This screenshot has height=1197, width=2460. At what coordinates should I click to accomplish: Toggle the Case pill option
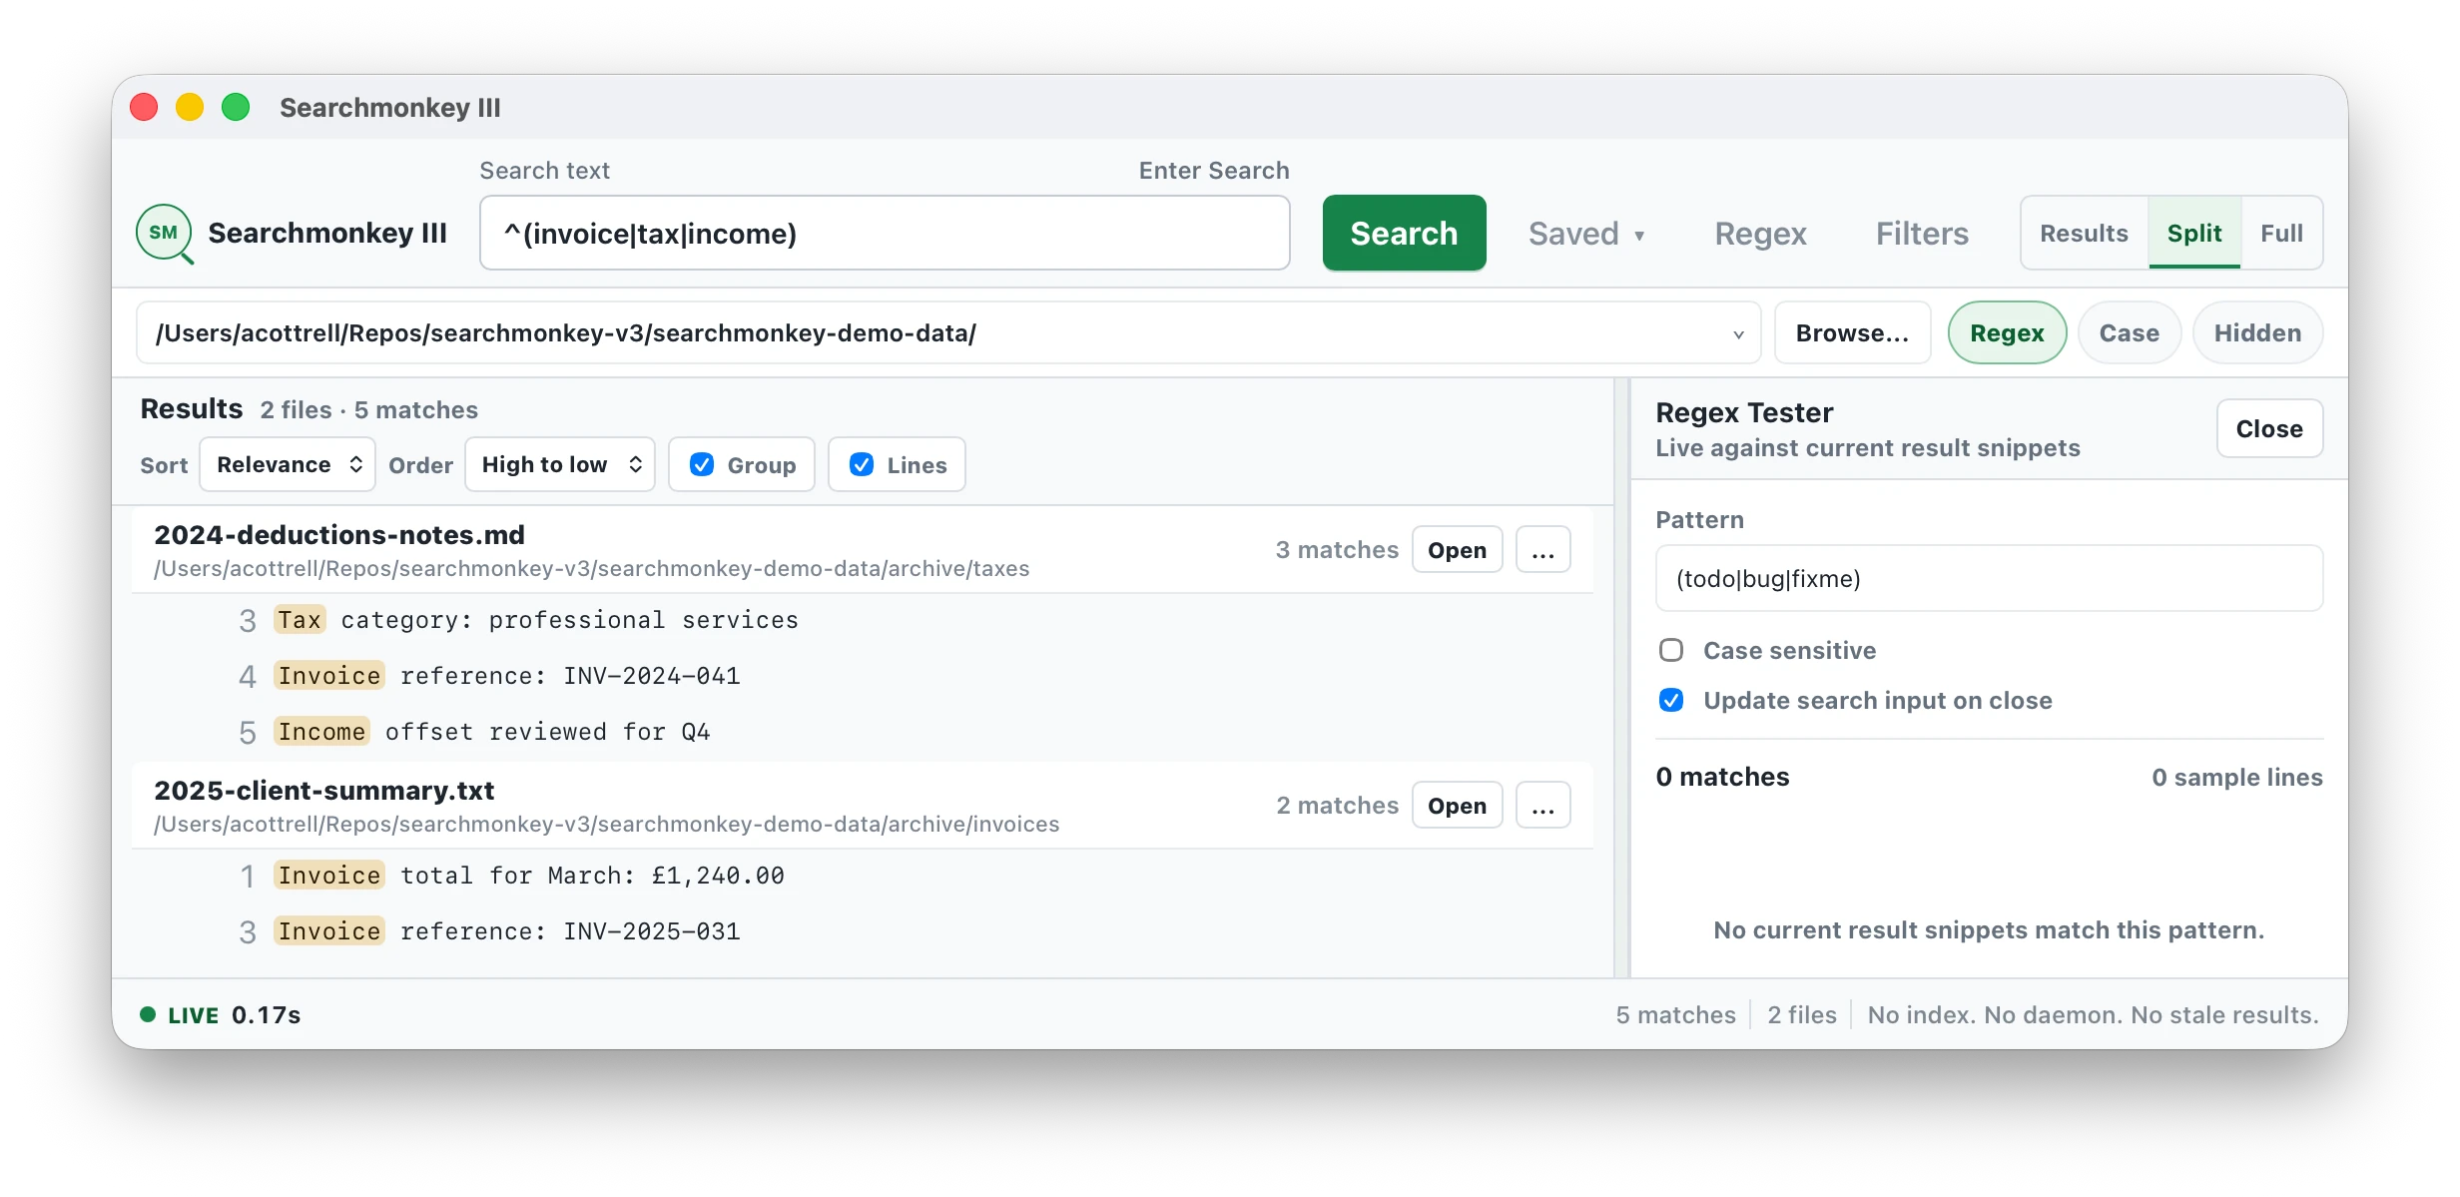coord(2129,332)
